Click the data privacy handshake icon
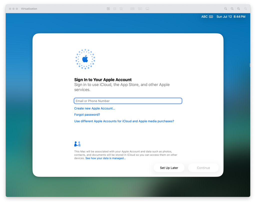Image resolution: width=256 pixels, height=204 pixels. (77, 144)
